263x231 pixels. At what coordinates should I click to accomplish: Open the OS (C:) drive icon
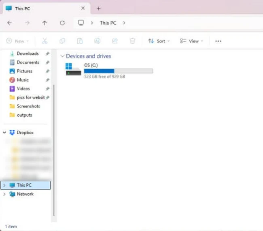pos(74,69)
